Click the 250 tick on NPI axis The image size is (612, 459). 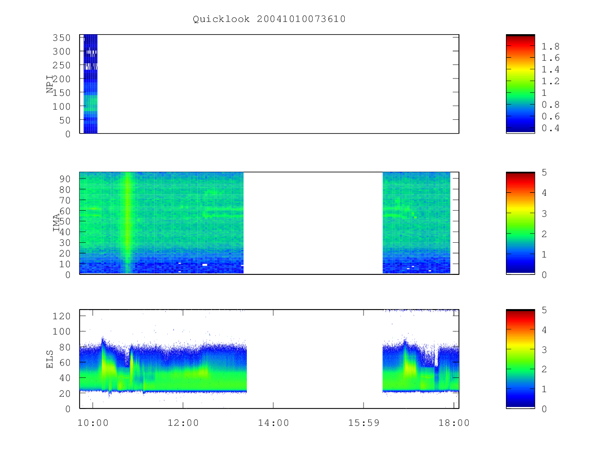tap(63, 65)
